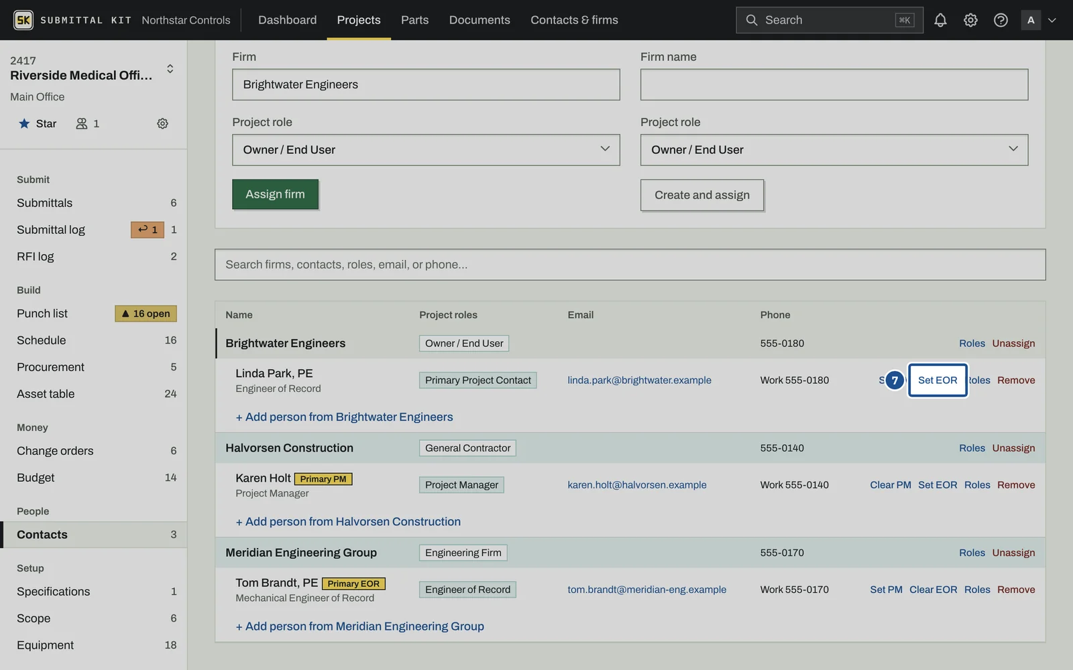Open Roles for Halvorsen Construction
The width and height of the screenshot is (1073, 670).
tap(972, 448)
